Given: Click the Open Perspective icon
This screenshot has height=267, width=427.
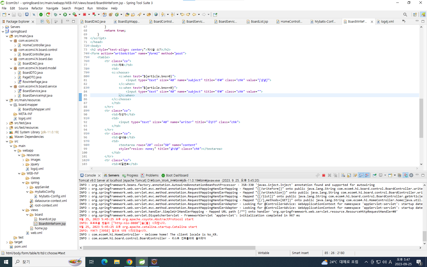Looking at the screenshot, I should pos(415,14).
